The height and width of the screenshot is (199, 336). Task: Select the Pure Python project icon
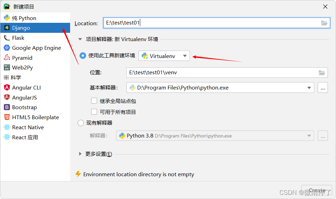[7, 18]
